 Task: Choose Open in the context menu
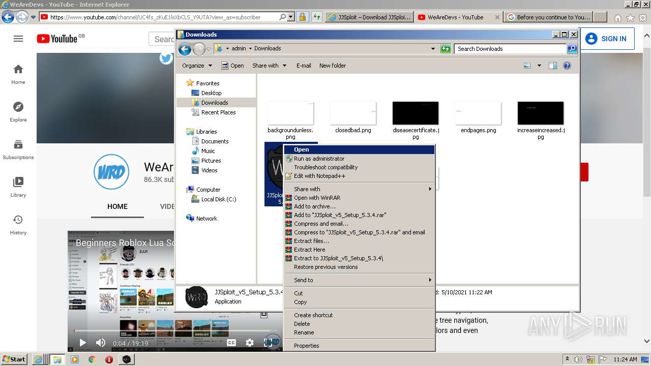point(359,149)
